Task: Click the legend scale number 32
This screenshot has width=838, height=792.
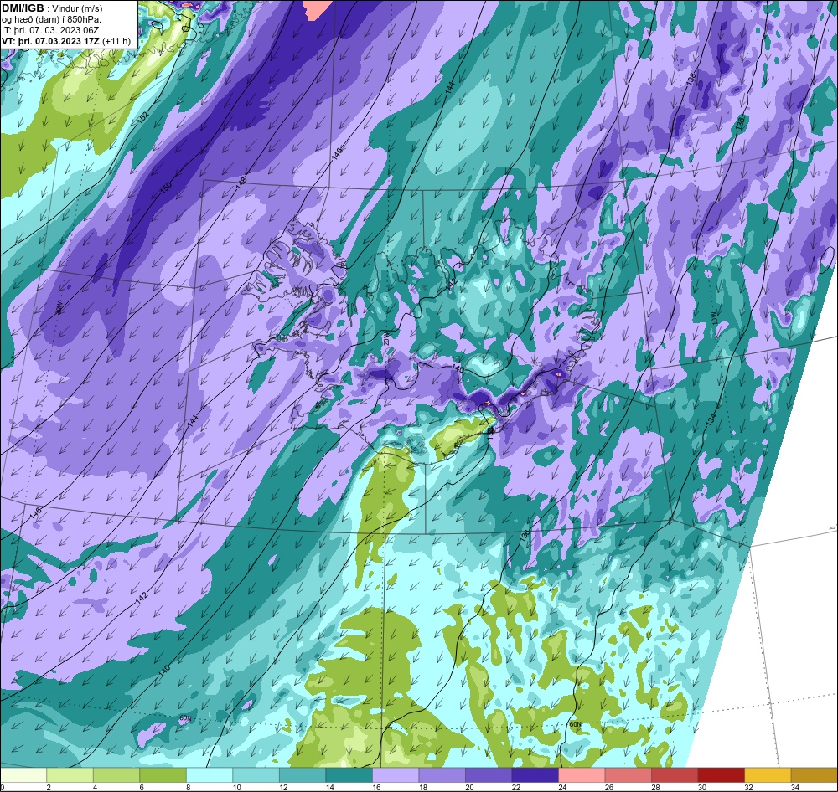Action: pos(748,787)
